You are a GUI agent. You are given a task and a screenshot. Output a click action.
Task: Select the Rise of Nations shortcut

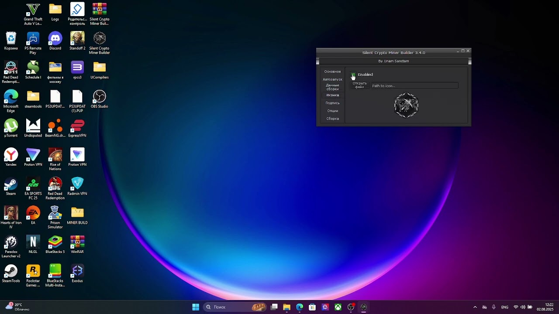pyautogui.click(x=55, y=160)
